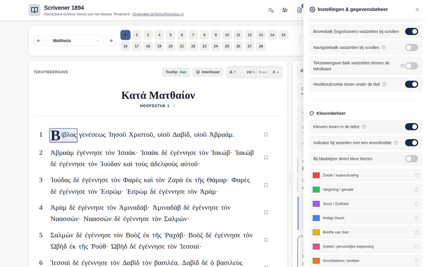Disable 'Bovenbalk vastzetten bij scrollen'
Screen dimensions: 428x267
412,31
